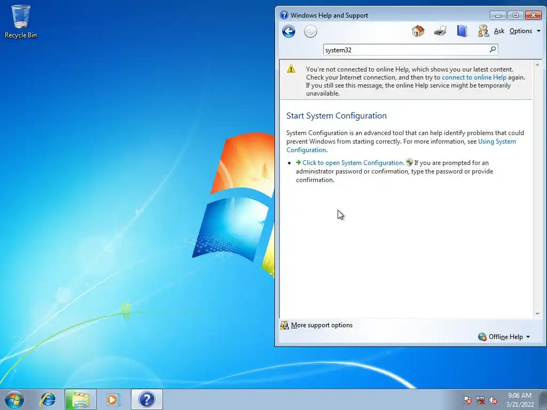
Task: Go back with the blue Back arrow
Action: coord(288,31)
